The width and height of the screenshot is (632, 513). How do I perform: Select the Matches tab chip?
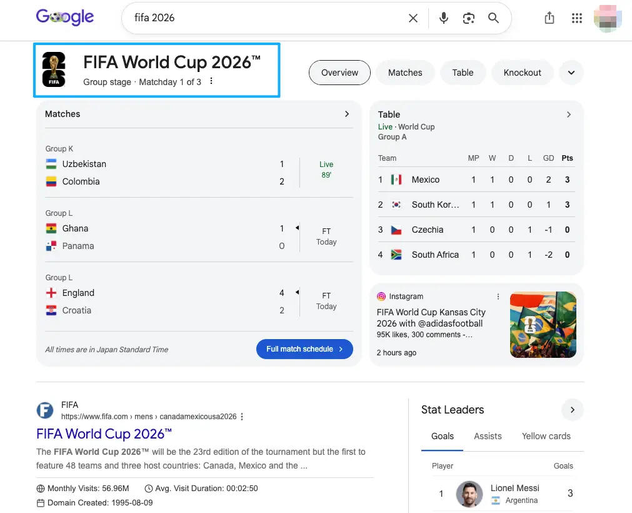pyautogui.click(x=405, y=73)
